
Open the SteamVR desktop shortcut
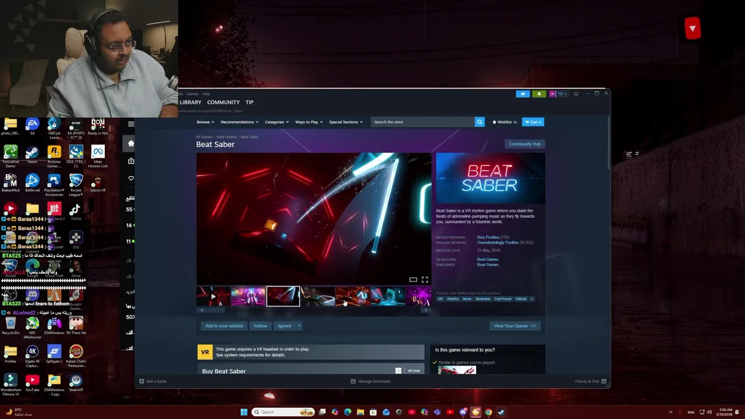76,383
